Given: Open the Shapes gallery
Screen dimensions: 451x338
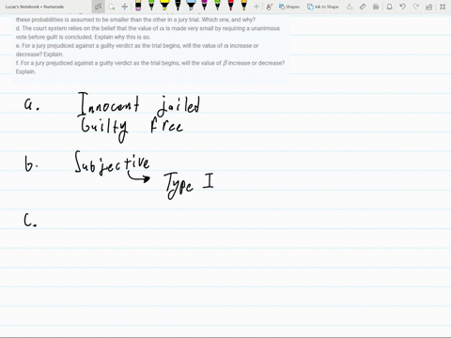Looking at the screenshot, I should pyautogui.click(x=289, y=7).
